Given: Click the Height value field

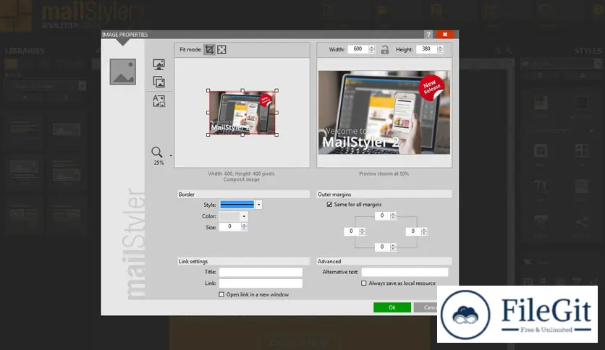Looking at the screenshot, I should click(x=426, y=49).
